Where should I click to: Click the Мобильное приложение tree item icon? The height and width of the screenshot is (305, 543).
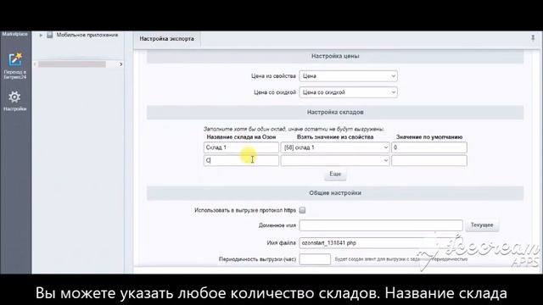(50, 35)
